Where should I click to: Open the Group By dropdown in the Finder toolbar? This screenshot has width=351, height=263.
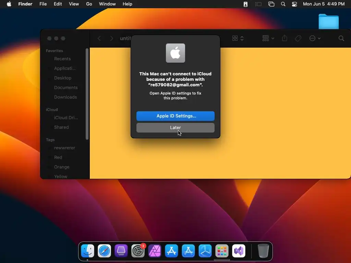(x=268, y=38)
